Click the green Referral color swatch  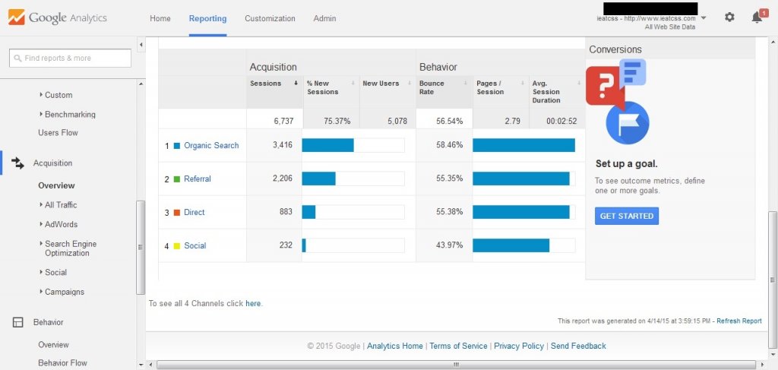tap(177, 179)
